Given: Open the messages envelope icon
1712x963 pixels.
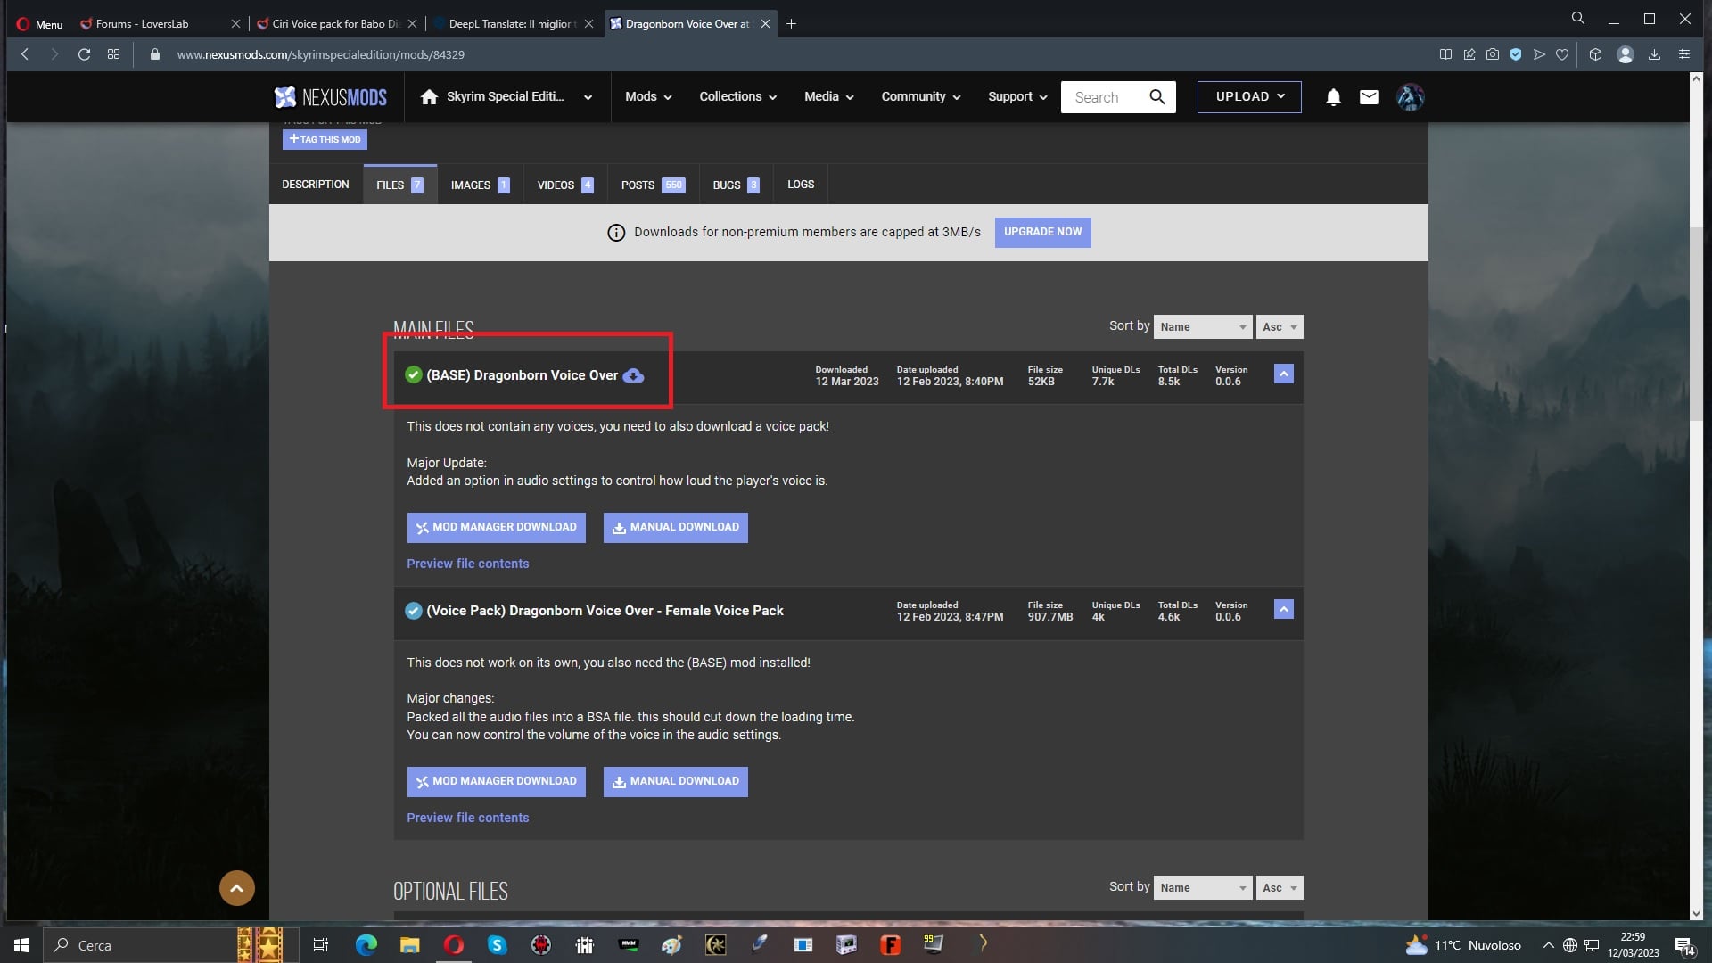Looking at the screenshot, I should tap(1369, 97).
